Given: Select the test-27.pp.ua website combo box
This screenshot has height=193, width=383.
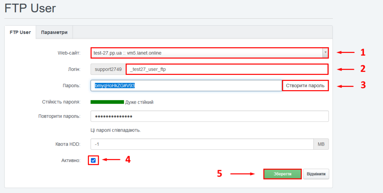Looking at the screenshot, I should pyautogui.click(x=209, y=53).
